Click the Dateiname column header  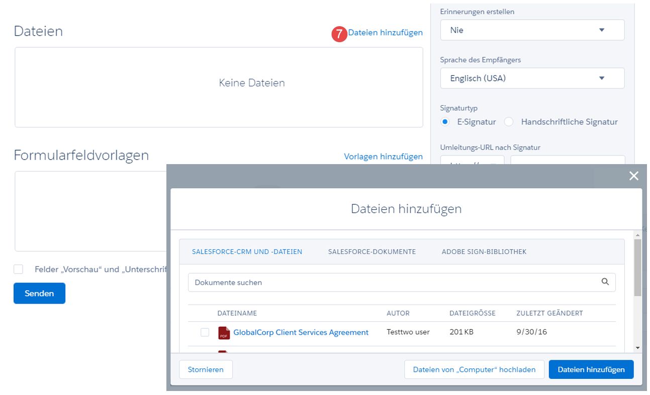pyautogui.click(x=237, y=313)
